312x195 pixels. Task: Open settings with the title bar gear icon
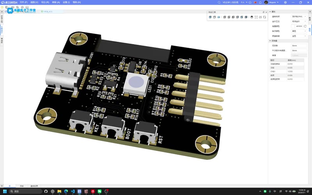pyautogui.click(x=285, y=2)
